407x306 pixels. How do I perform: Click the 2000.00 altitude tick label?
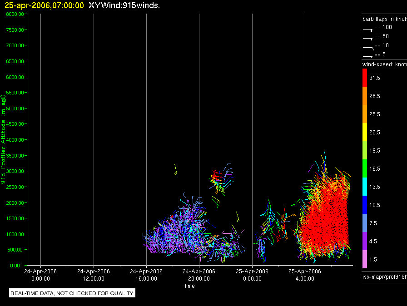[15, 203]
